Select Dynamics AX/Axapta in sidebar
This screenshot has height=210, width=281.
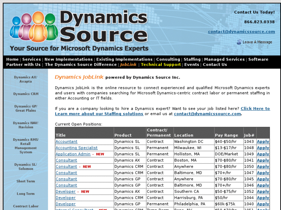click(x=26, y=79)
